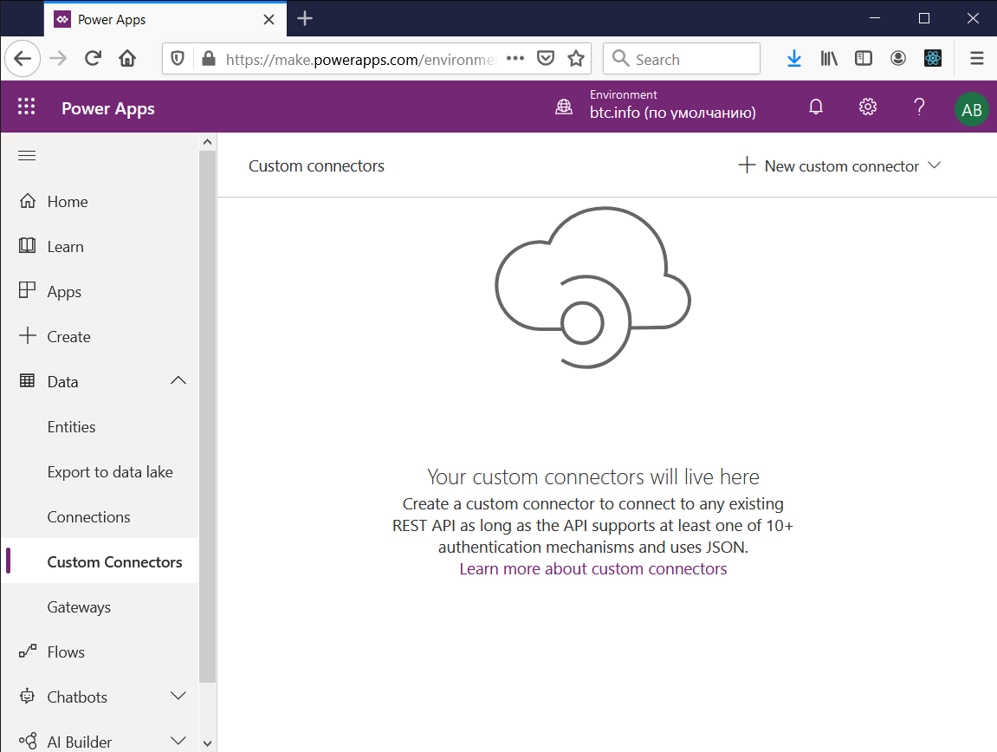The width and height of the screenshot is (997, 752).
Task: Open the Firefox library icon
Action: [x=828, y=59]
